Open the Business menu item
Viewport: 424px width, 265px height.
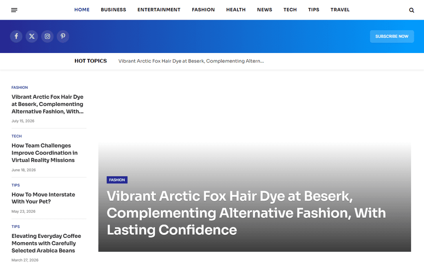coord(113,10)
